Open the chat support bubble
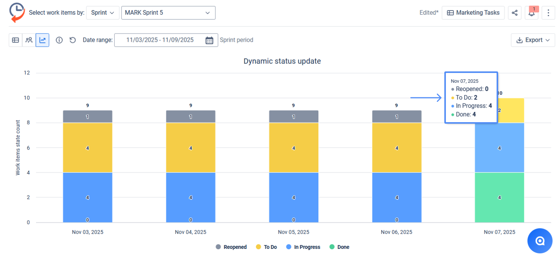Viewport: 559px width, 262px height. point(540,241)
